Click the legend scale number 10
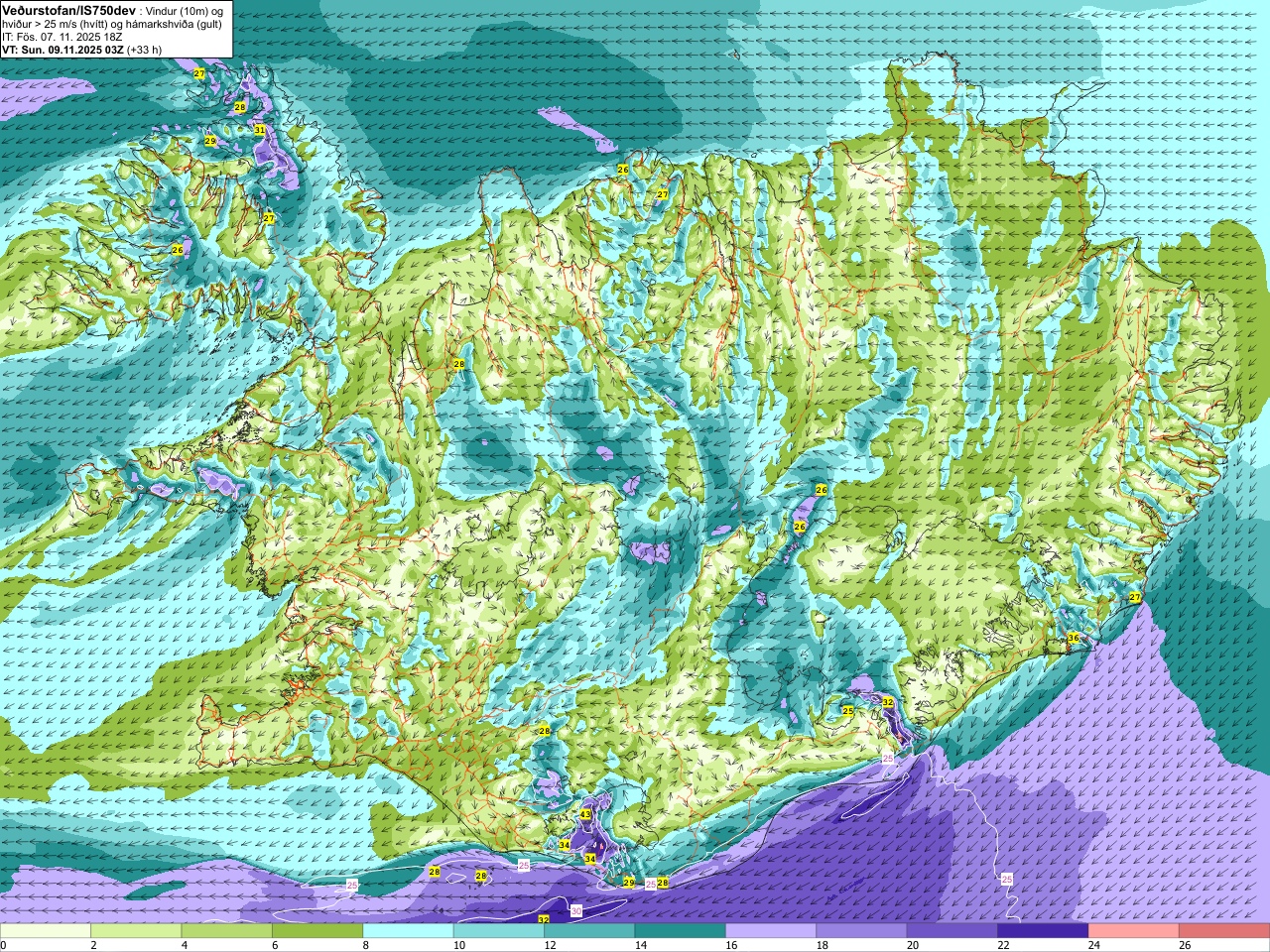This screenshot has width=1270, height=952. pyautogui.click(x=459, y=945)
